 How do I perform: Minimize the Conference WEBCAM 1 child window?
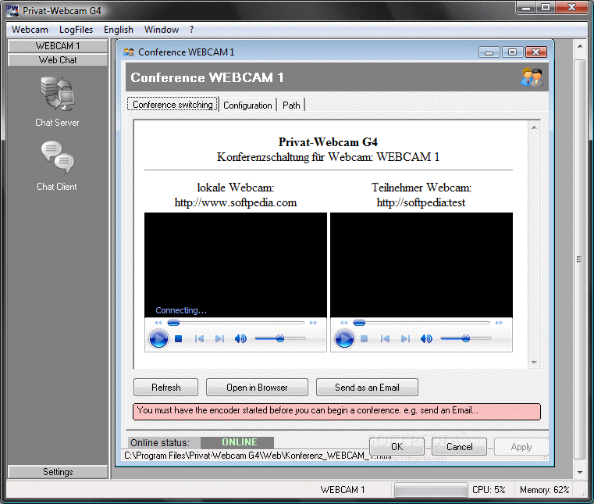(x=489, y=52)
